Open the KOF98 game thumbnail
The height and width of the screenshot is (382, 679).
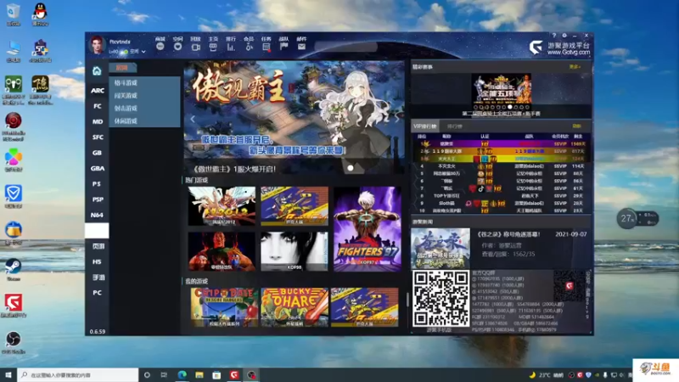pos(295,251)
